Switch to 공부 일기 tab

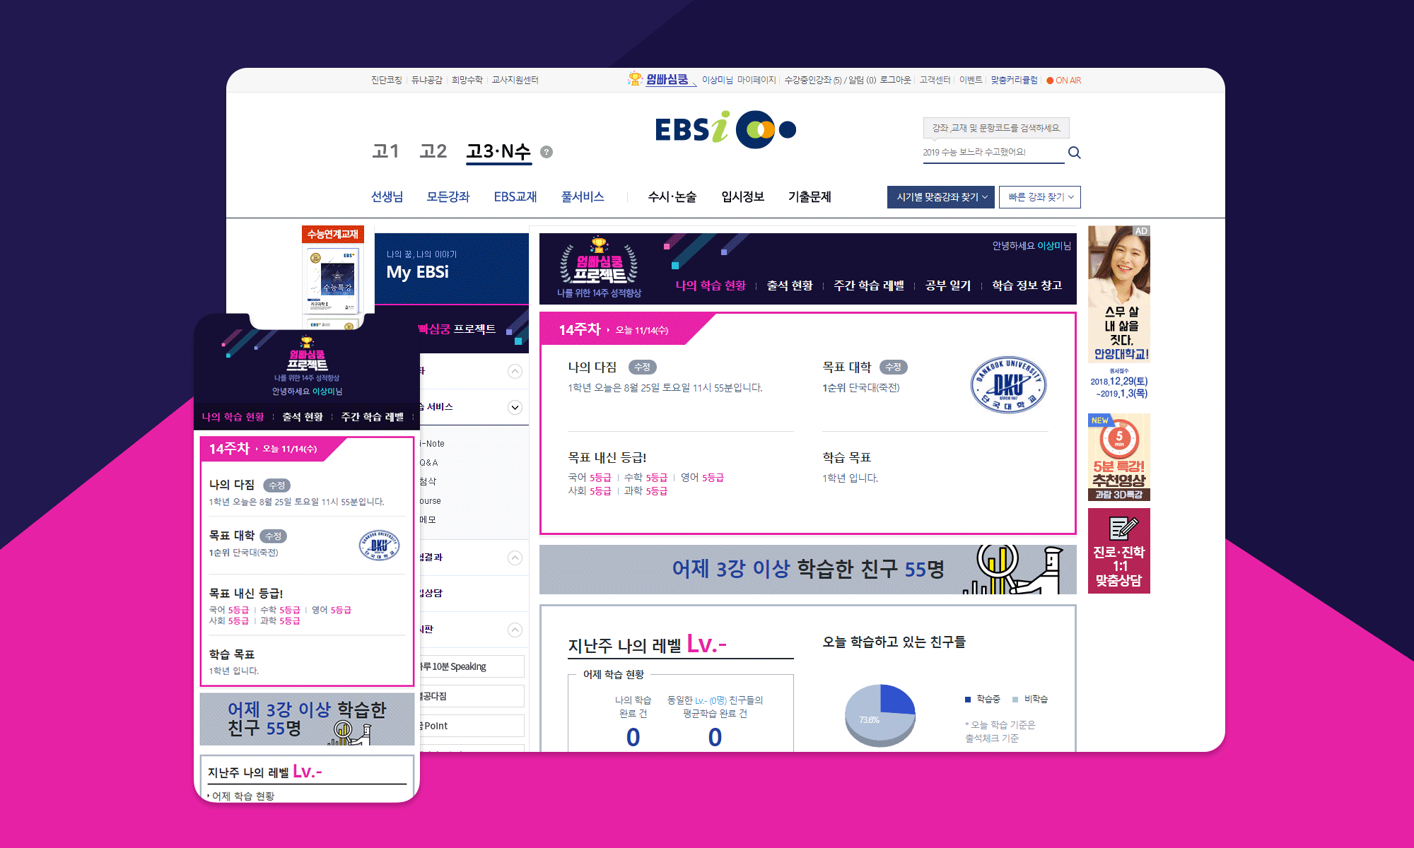click(x=948, y=285)
